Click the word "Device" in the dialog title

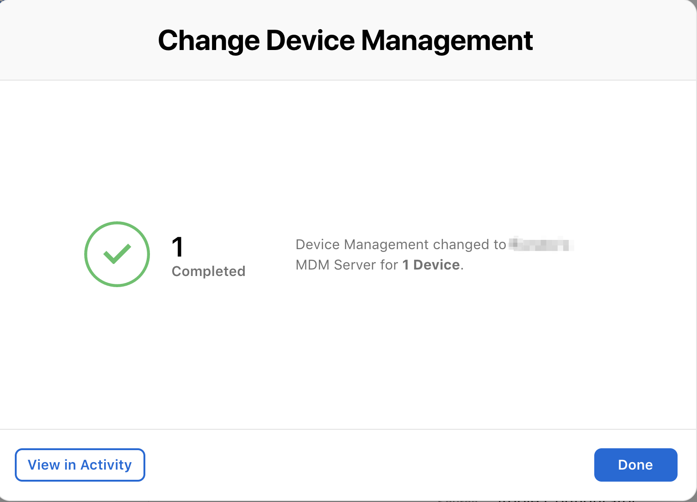310,40
